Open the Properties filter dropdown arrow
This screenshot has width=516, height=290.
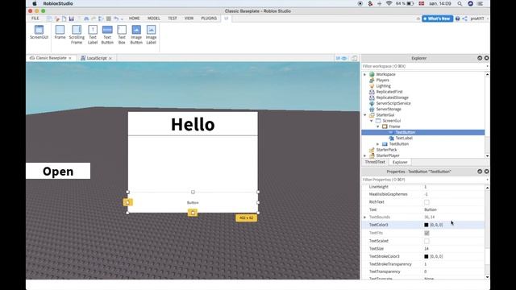click(x=487, y=180)
